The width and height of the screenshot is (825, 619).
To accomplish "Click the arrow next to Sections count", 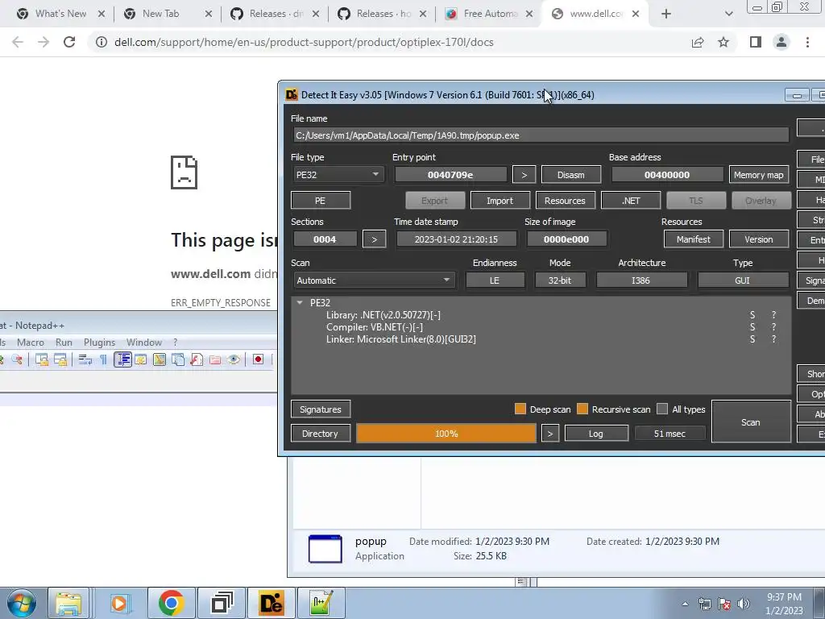I will pos(375,239).
